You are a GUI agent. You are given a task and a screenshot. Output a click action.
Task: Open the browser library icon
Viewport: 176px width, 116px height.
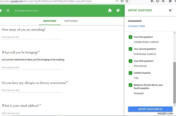click(152, 1)
